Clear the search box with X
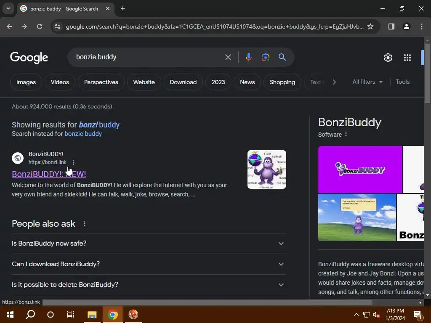 pos(228,57)
